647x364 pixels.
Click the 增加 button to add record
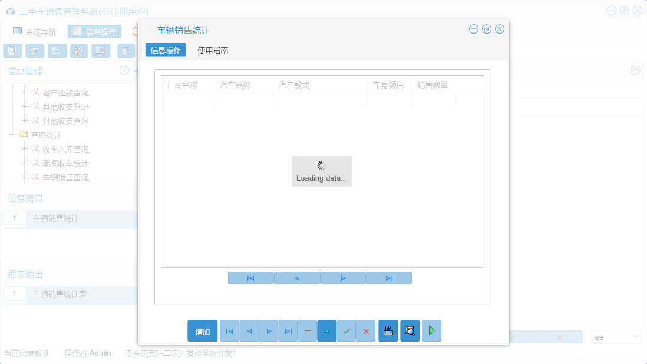(x=202, y=330)
